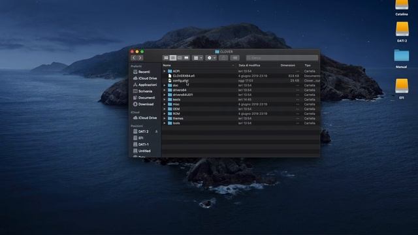Expand the tools folder
The image size is (418, 235).
point(165,123)
